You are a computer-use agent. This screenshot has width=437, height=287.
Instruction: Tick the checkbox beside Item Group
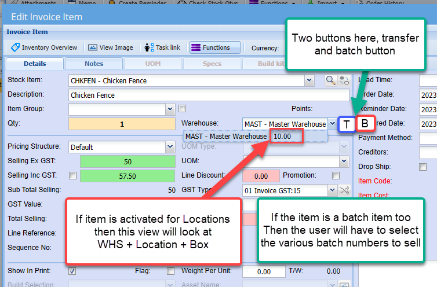tap(182, 109)
